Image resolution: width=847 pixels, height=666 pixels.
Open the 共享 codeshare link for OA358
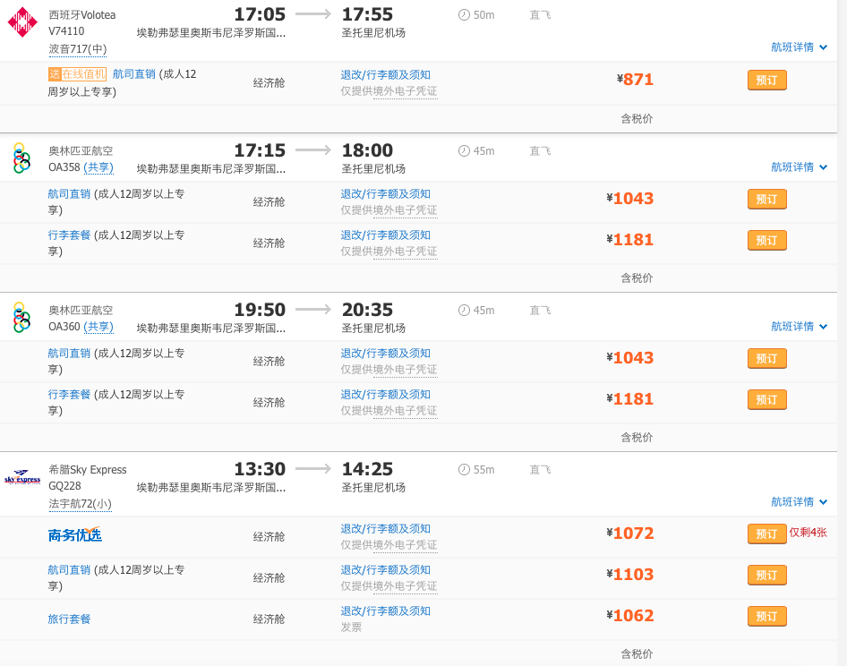tap(98, 167)
